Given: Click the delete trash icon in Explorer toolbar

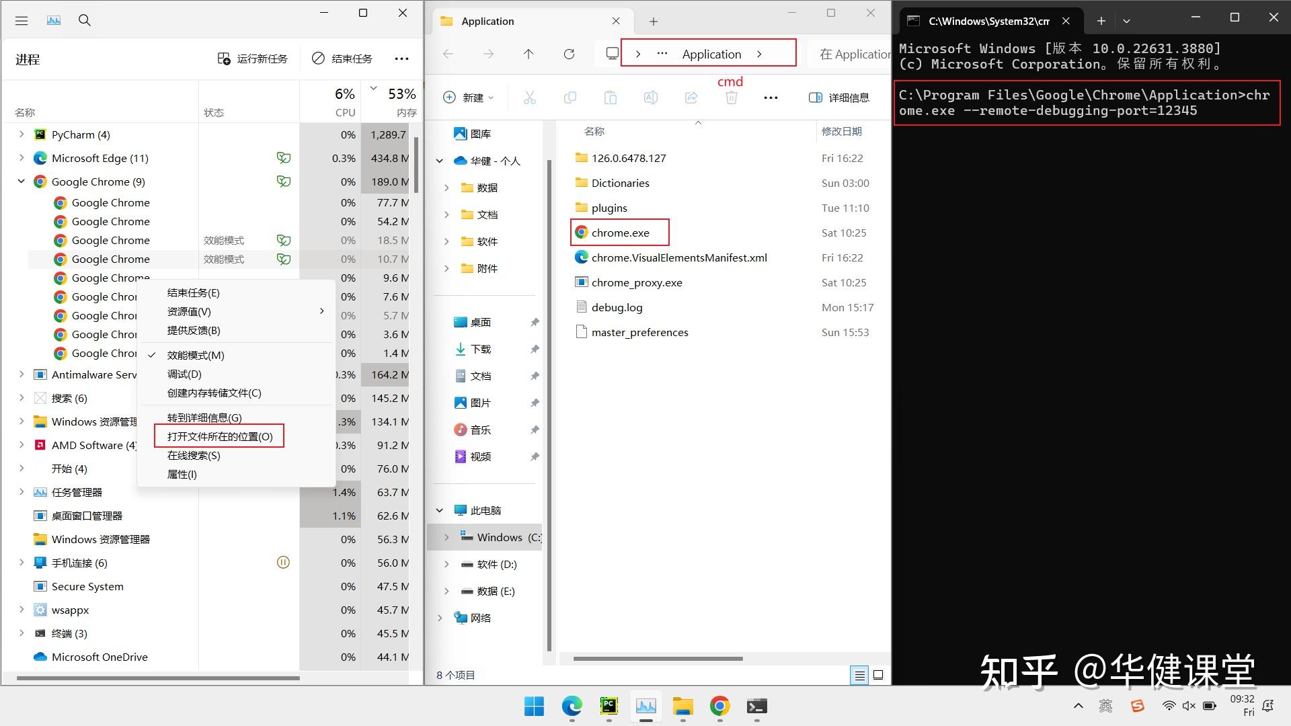Looking at the screenshot, I should [732, 98].
